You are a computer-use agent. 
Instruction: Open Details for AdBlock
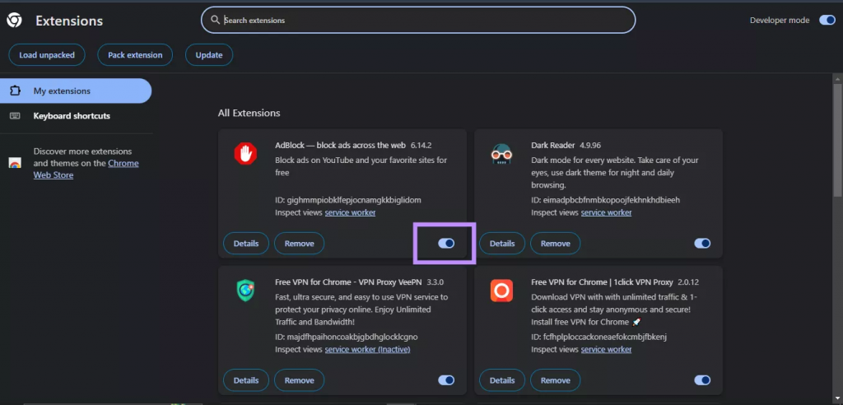(246, 243)
